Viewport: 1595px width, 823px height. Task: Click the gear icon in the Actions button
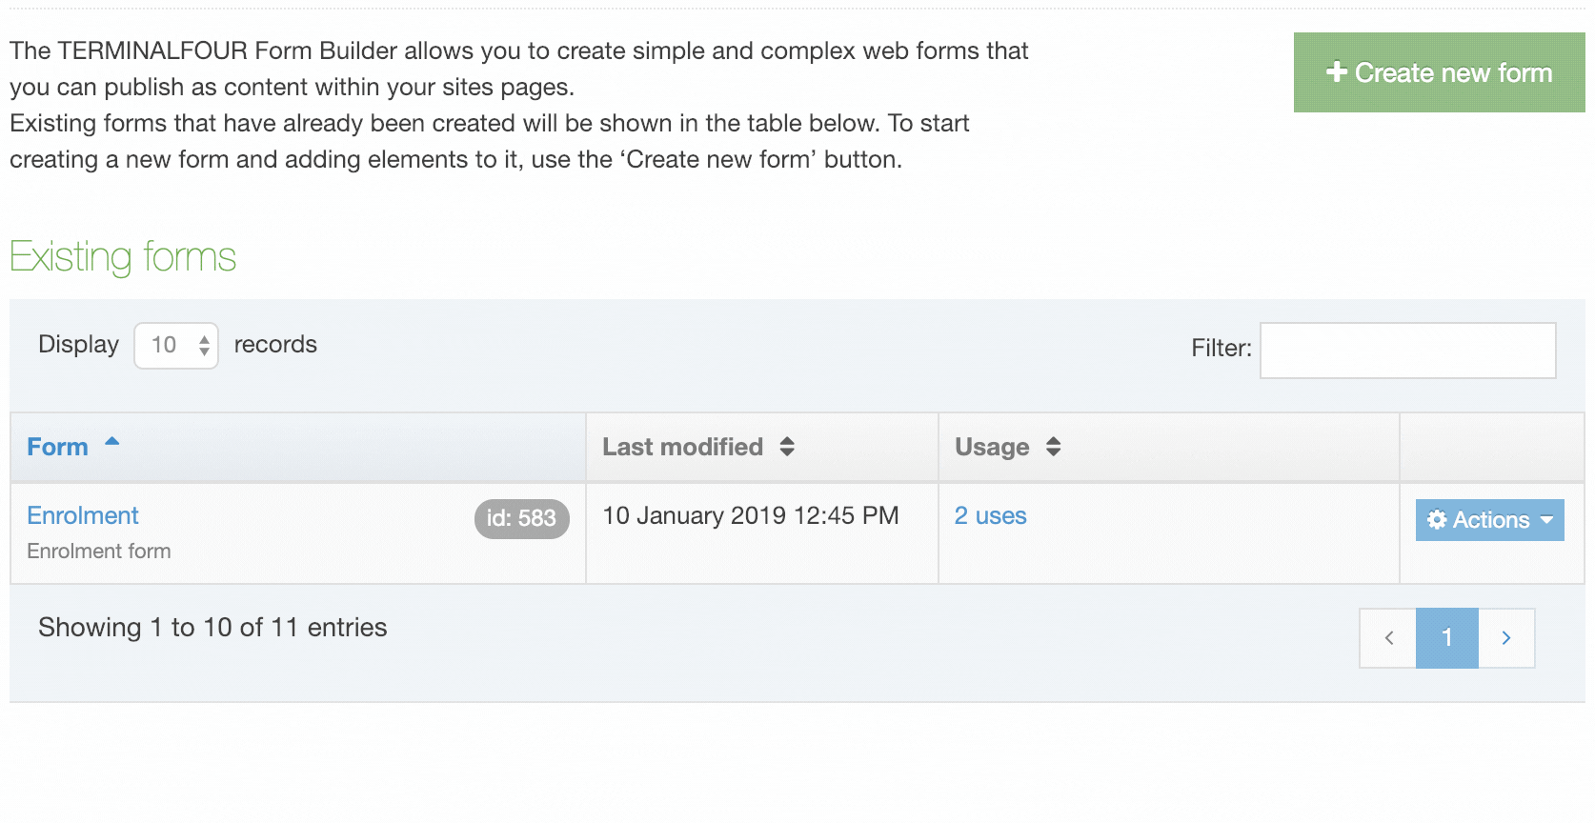[1437, 520]
